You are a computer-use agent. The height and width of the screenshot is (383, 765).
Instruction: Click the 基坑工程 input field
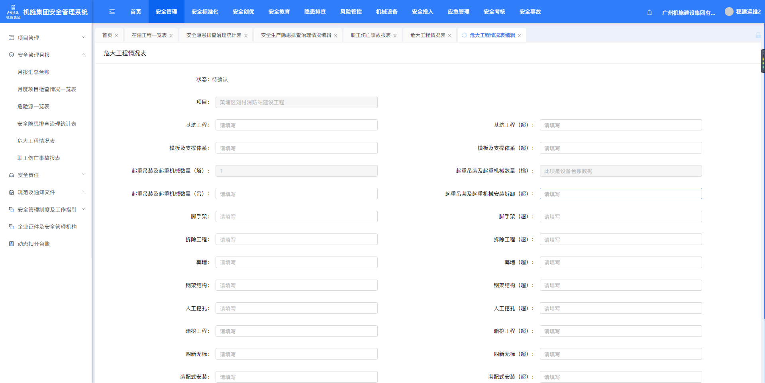click(x=296, y=125)
